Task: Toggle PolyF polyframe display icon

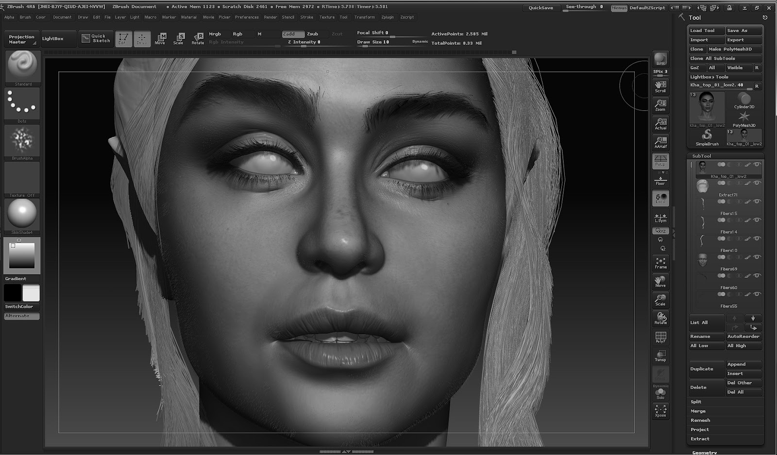Action: click(660, 337)
